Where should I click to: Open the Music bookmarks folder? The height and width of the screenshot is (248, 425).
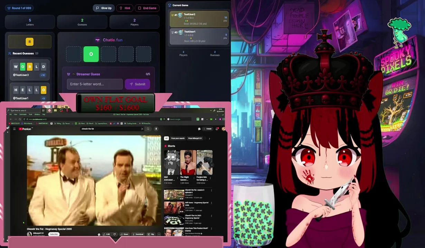[82, 123]
